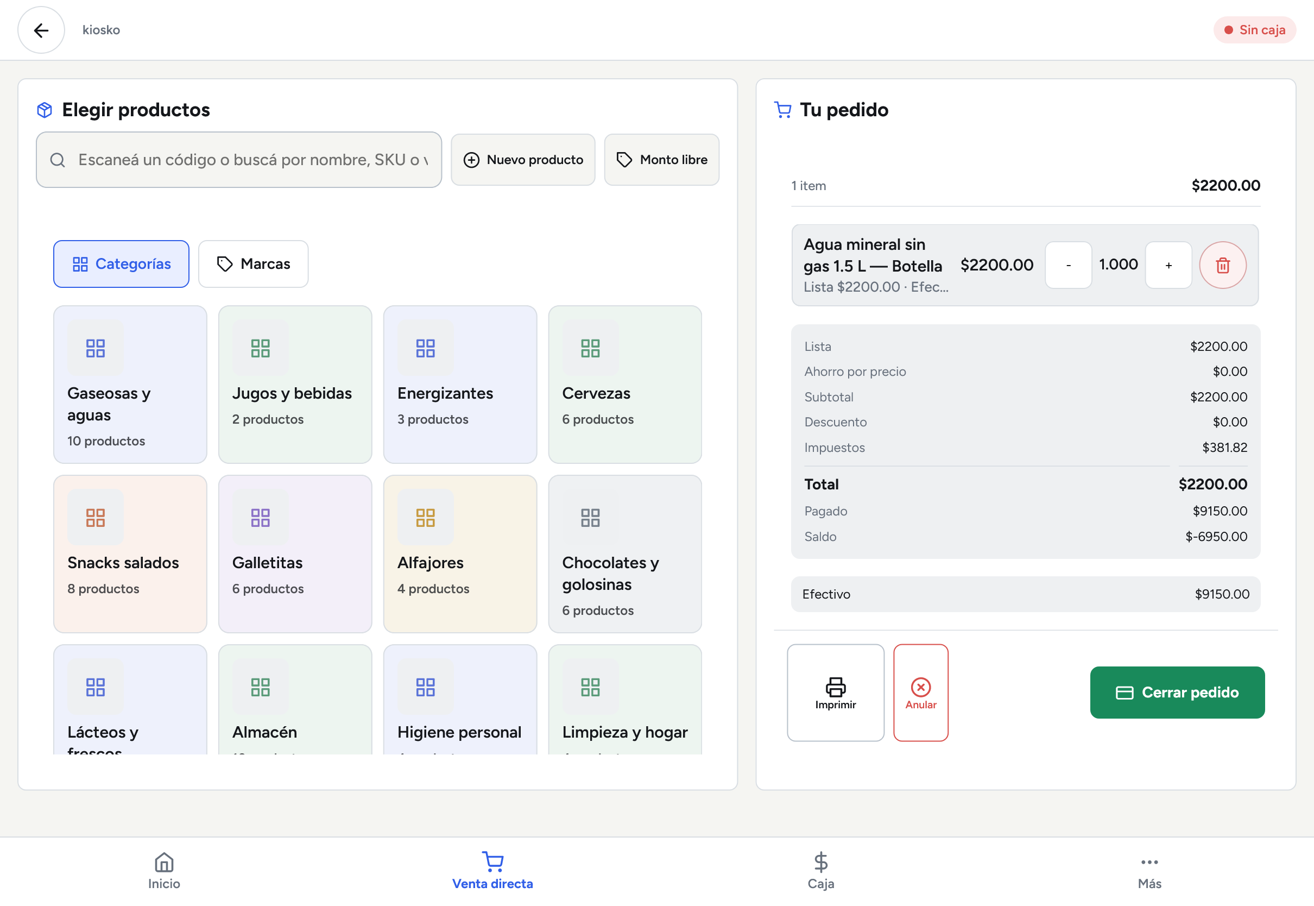Viewport: 1314px width, 906px height.
Task: Switch to the Marcas view
Action: pyautogui.click(x=253, y=264)
